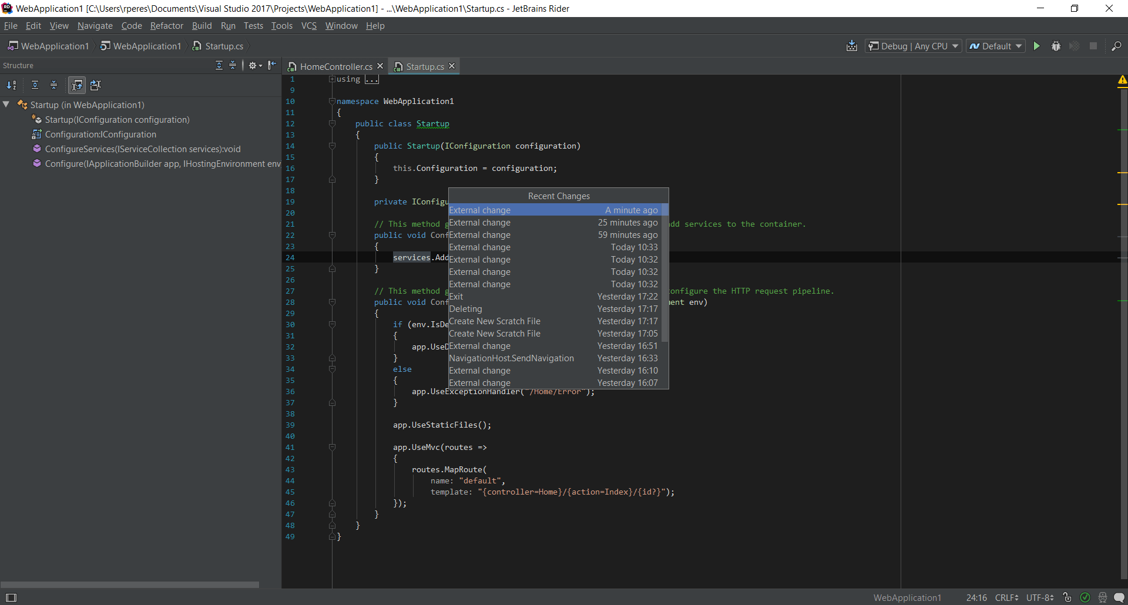This screenshot has width=1128, height=605.
Task: Collapse all nodes using structure toolbar icon
Action: [54, 85]
